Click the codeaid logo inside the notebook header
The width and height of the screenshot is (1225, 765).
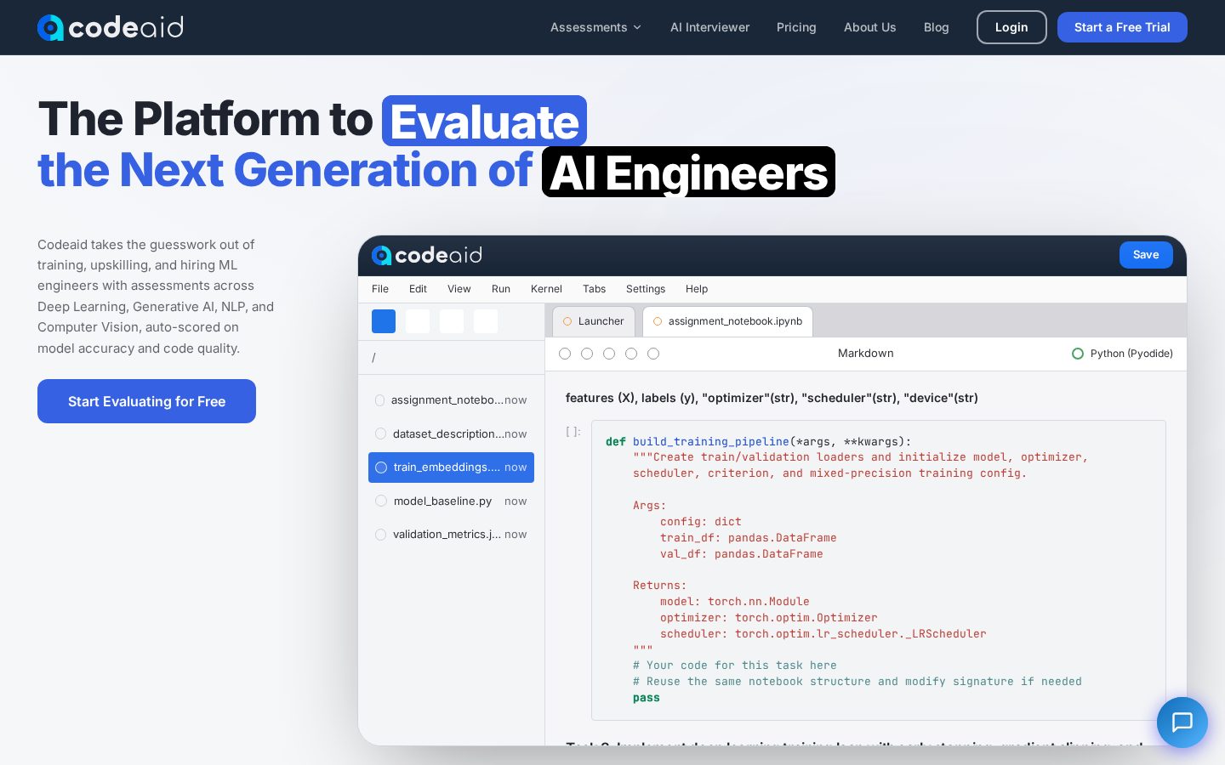click(427, 255)
